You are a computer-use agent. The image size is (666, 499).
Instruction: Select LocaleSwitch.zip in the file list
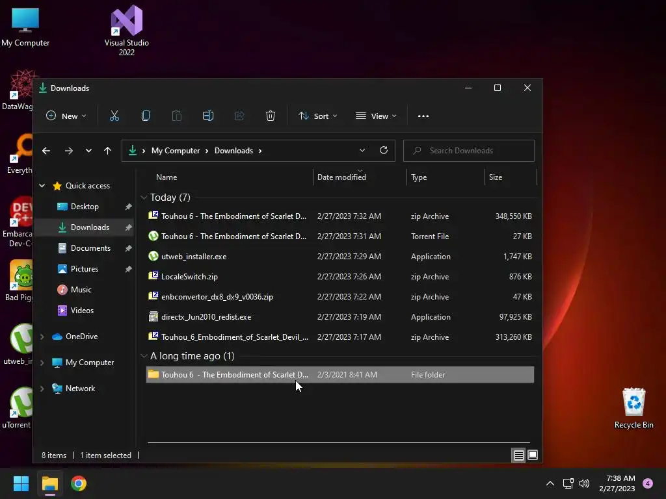pos(340,277)
